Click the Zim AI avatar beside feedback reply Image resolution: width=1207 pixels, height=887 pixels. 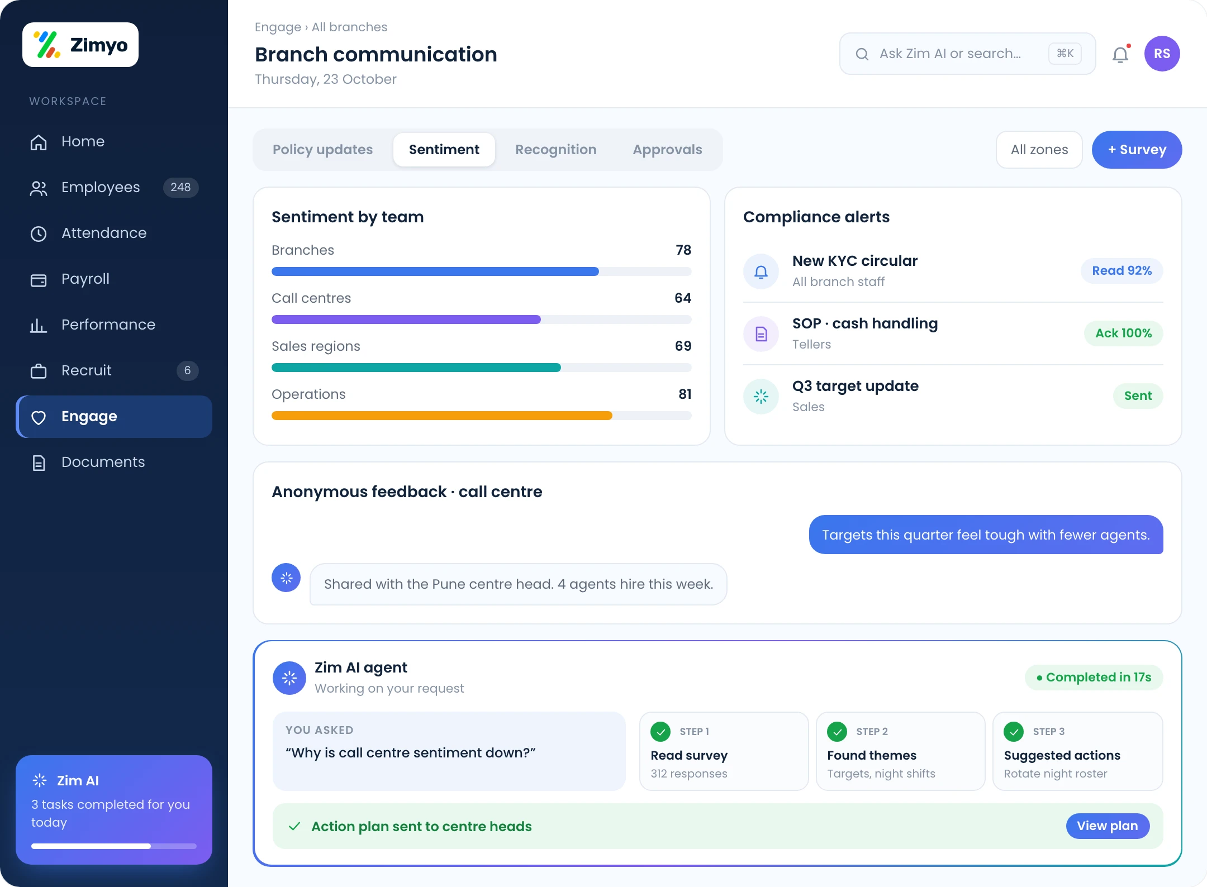(286, 578)
